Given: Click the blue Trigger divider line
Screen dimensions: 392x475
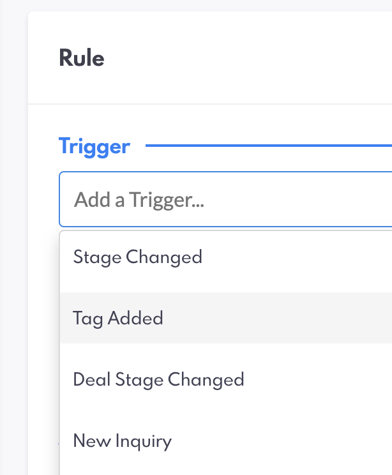Looking at the screenshot, I should pos(268,146).
